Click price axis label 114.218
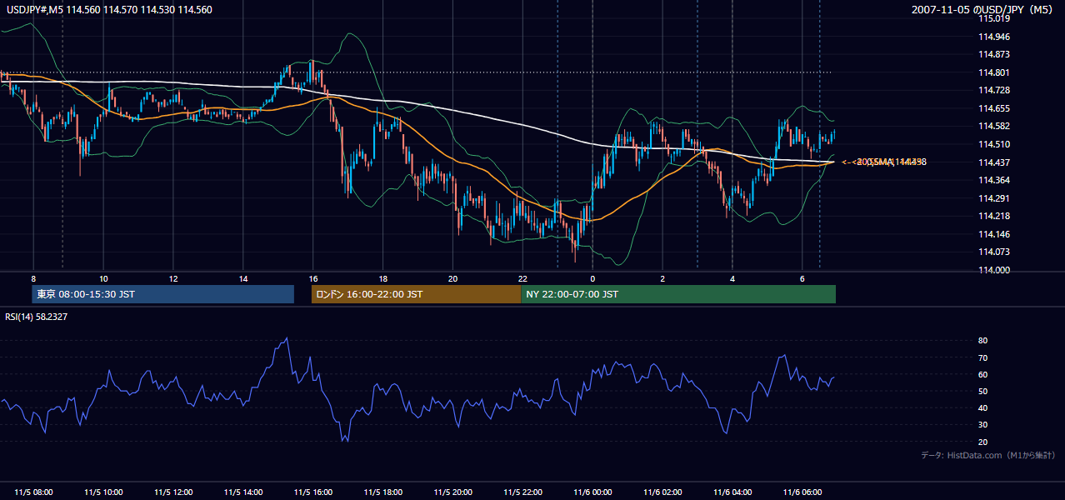 pos(993,216)
